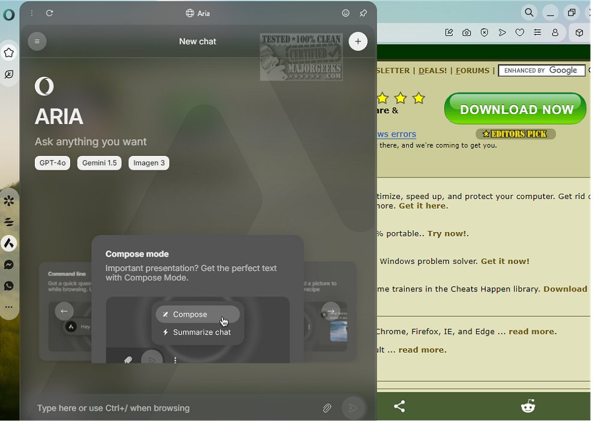Open the DEALS! link on MajorGeeks page
Viewport: 593px width, 421px height.
pos(432,71)
